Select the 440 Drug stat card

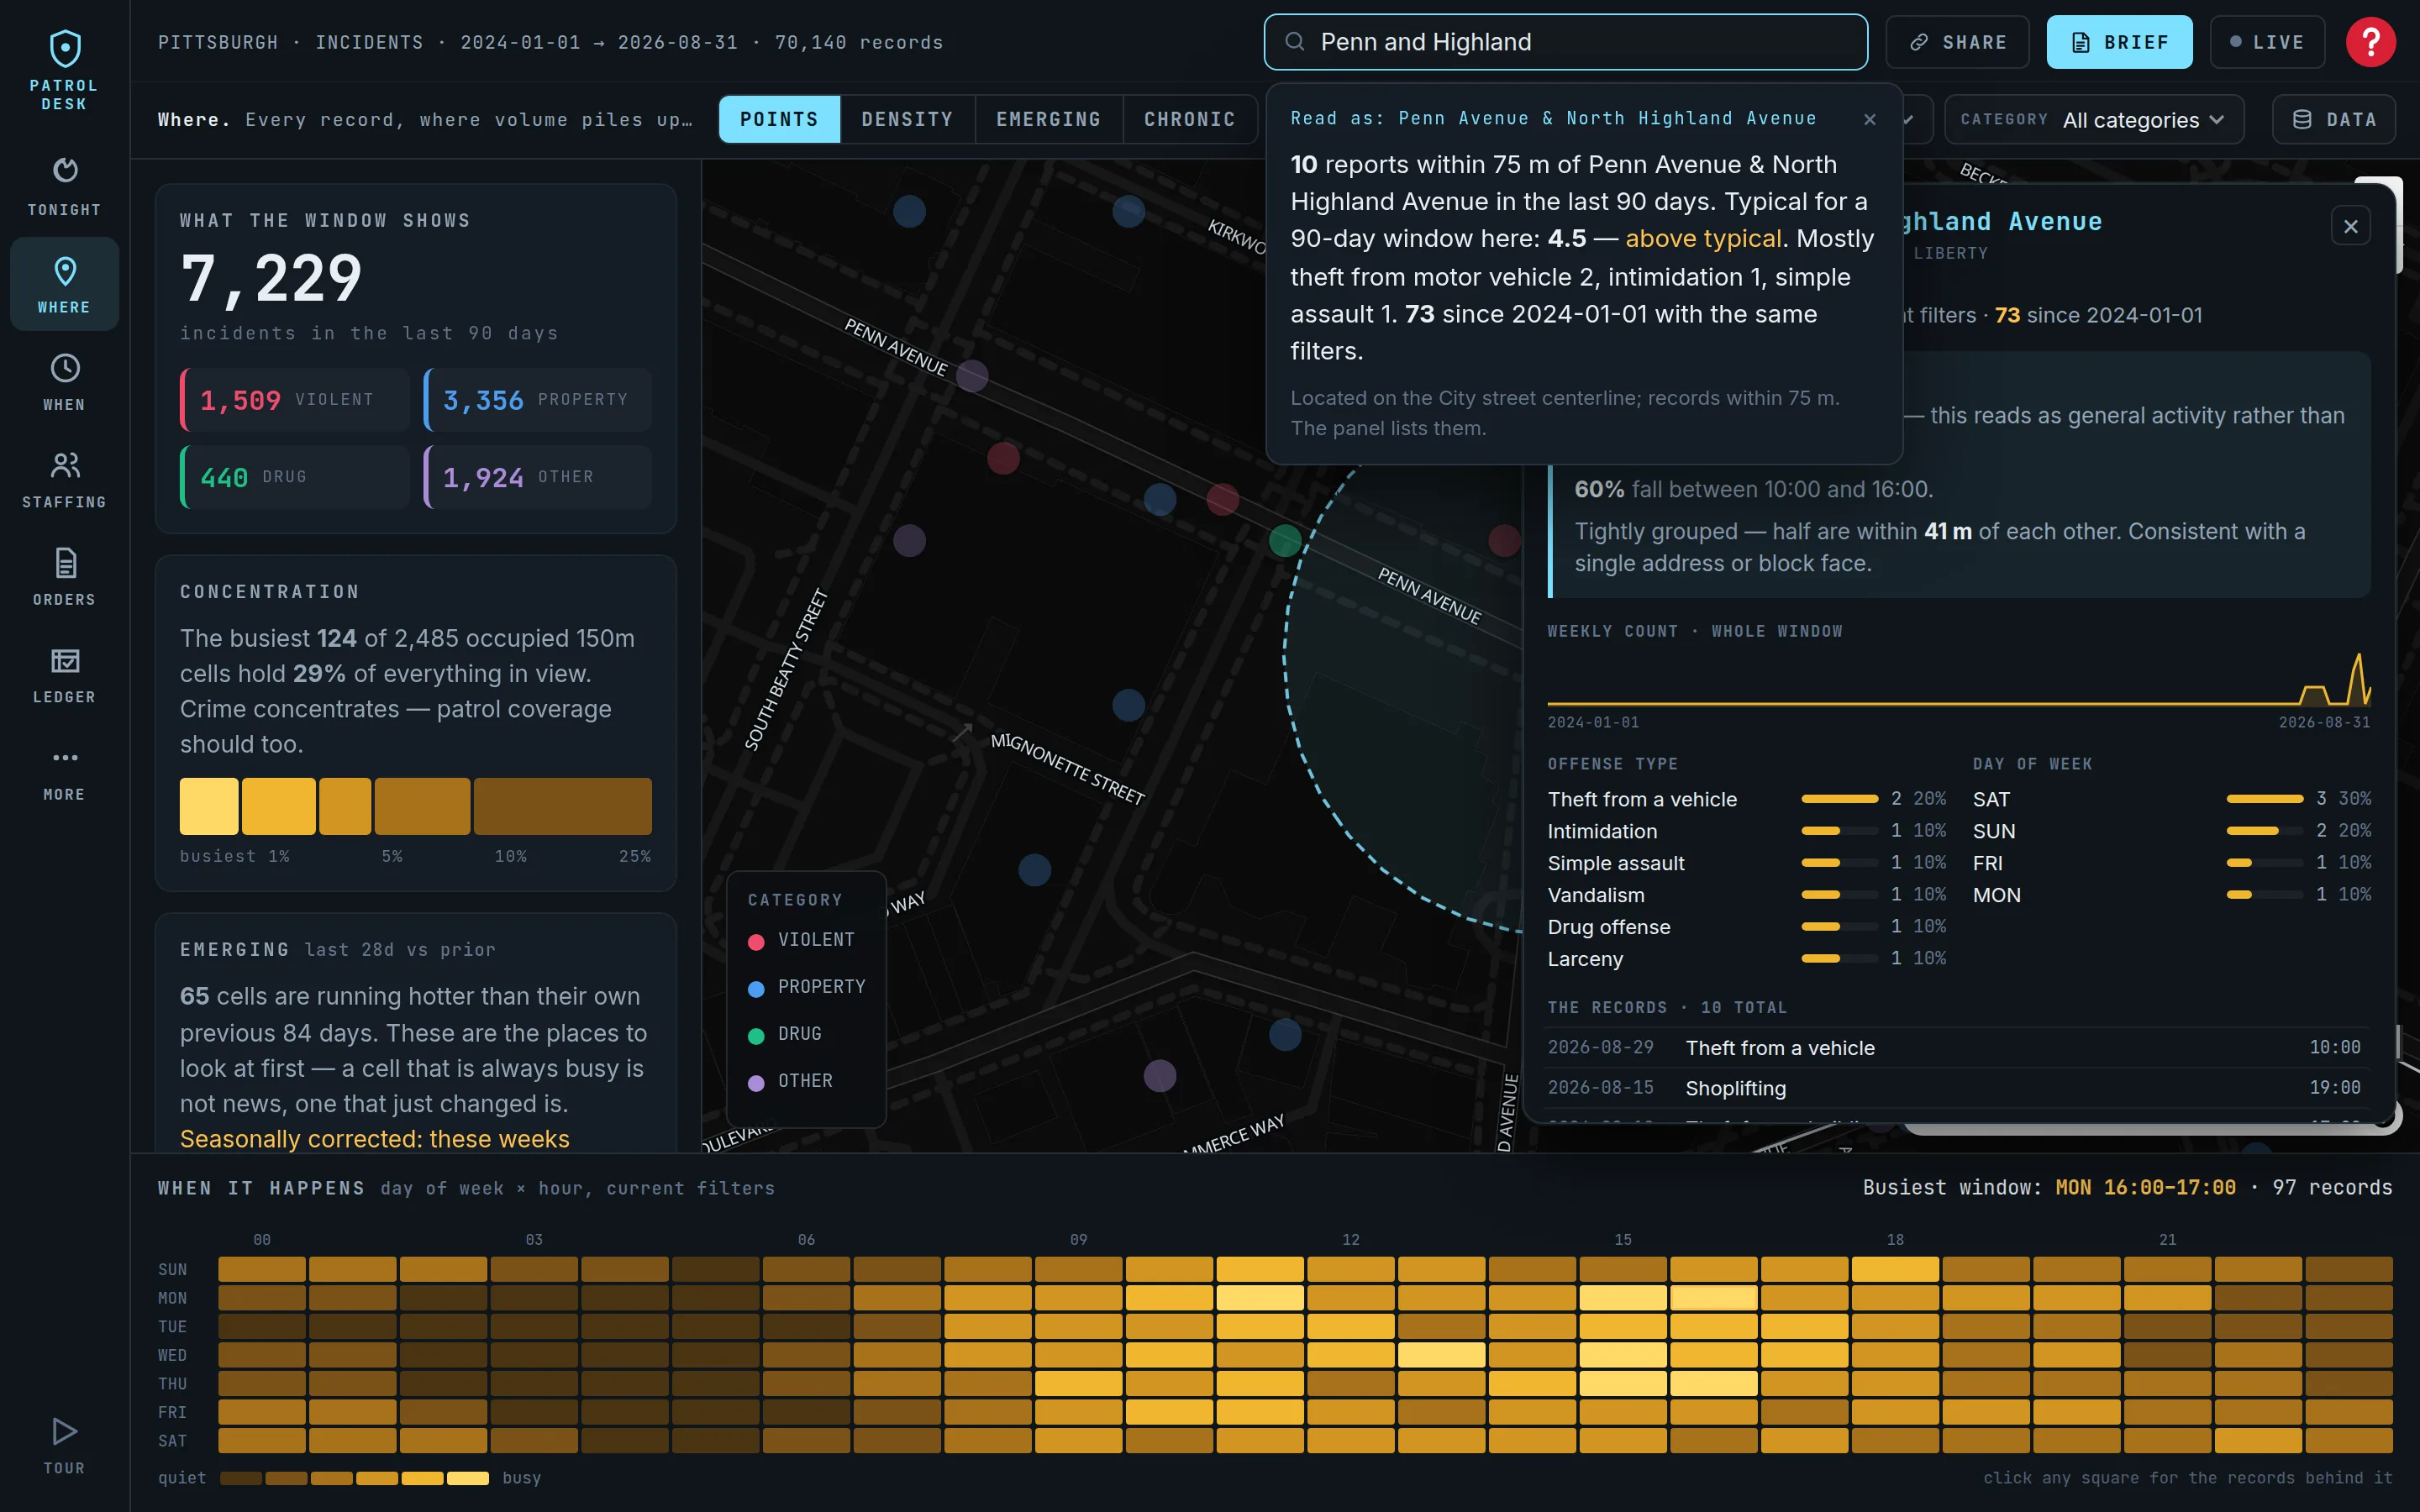(x=295, y=477)
